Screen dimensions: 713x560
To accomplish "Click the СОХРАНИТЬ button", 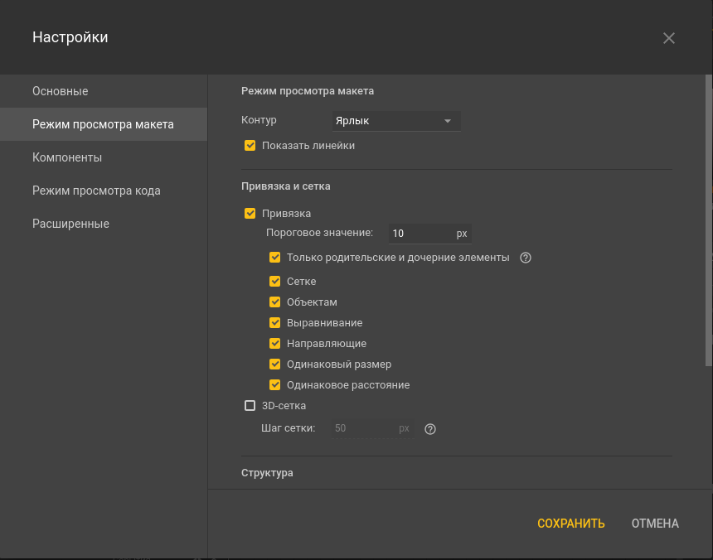I will pyautogui.click(x=570, y=524).
